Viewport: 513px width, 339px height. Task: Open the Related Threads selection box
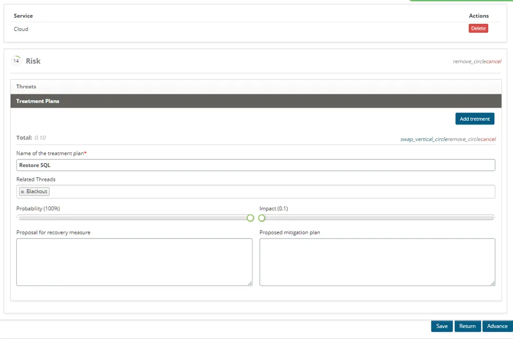click(256, 191)
